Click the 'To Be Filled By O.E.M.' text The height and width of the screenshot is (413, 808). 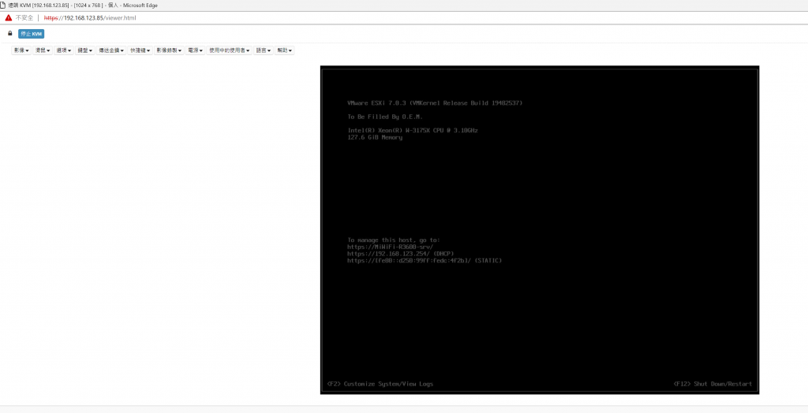pos(385,117)
